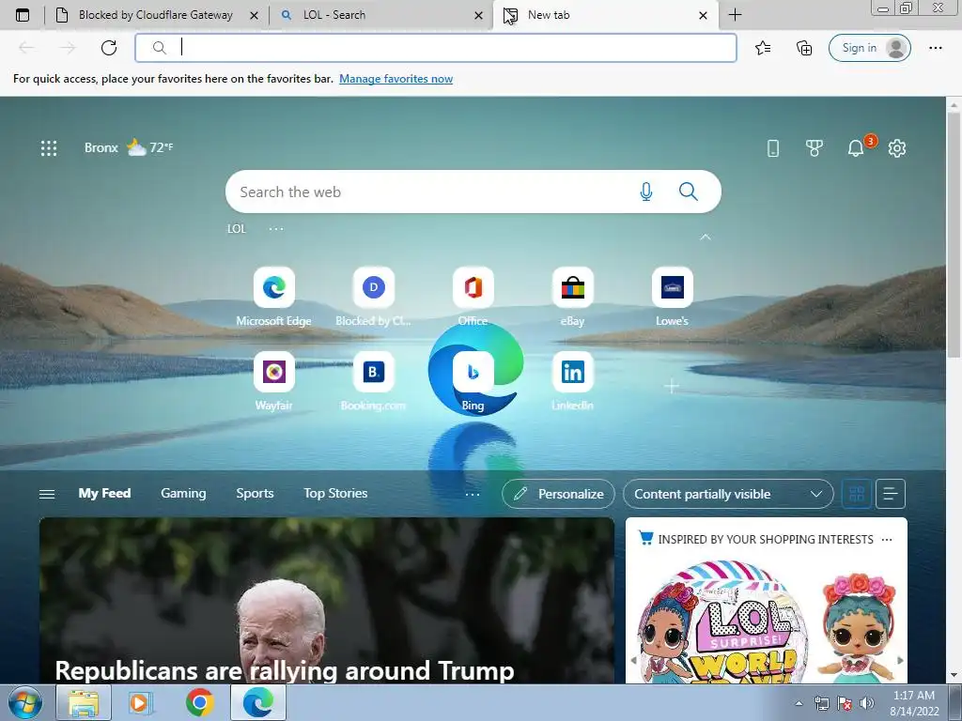
Task: Click the address bar input
Action: click(x=436, y=48)
